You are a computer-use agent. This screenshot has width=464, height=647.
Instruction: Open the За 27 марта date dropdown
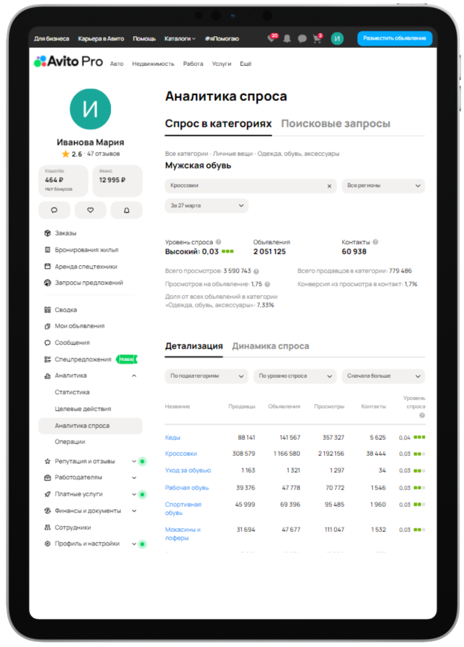(206, 206)
